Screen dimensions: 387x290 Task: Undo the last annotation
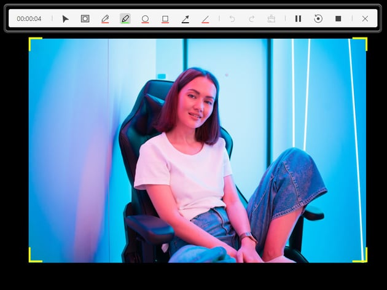pos(232,19)
